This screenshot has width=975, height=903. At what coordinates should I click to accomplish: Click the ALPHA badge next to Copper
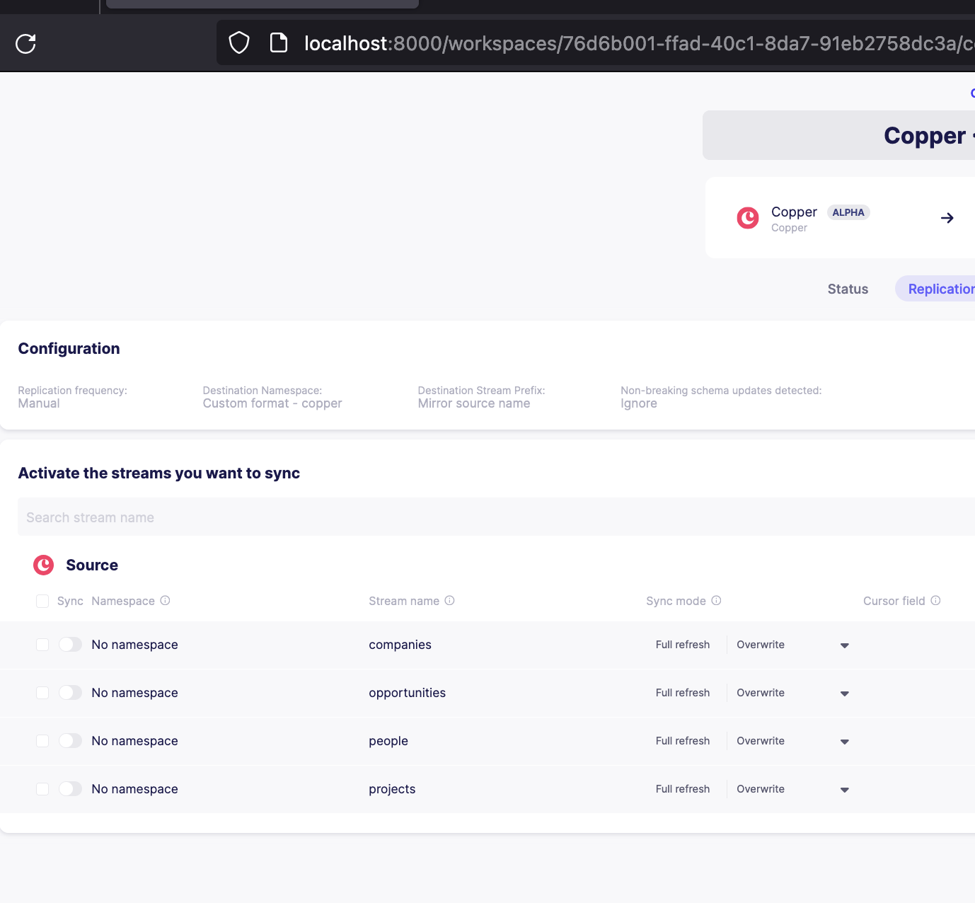point(848,212)
